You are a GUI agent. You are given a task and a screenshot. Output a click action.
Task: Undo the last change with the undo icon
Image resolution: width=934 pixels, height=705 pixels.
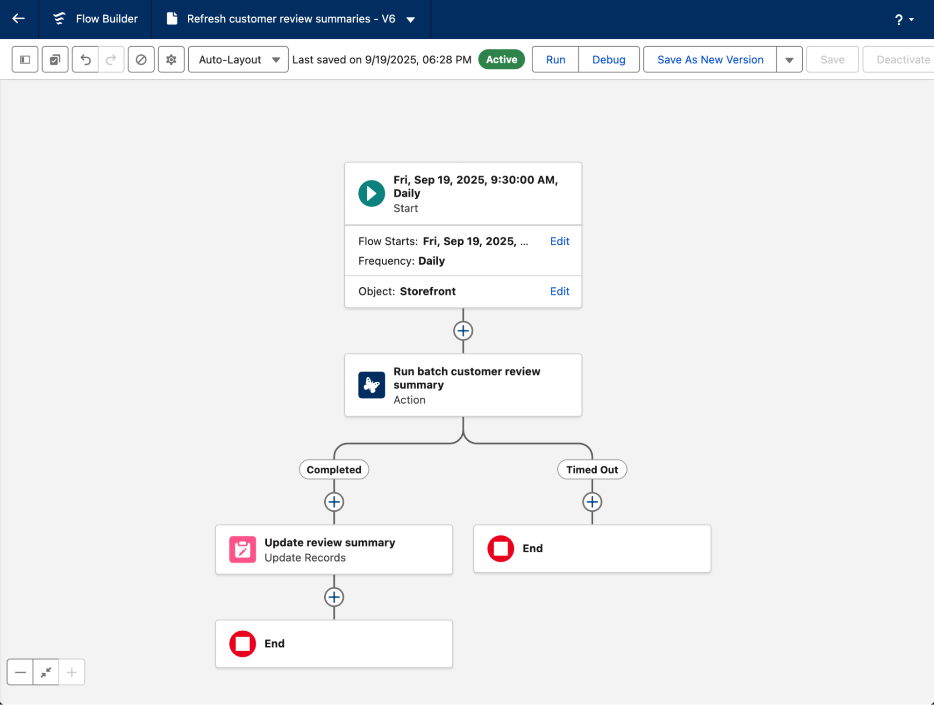85,59
